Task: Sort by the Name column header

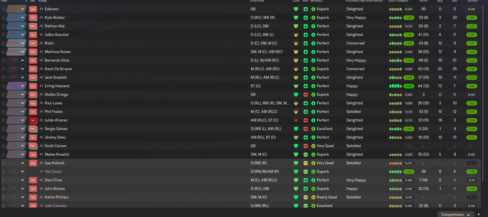Action: tap(43, 1)
